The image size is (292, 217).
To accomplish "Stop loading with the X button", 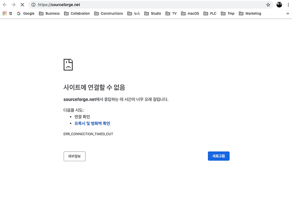I will click(22, 4).
